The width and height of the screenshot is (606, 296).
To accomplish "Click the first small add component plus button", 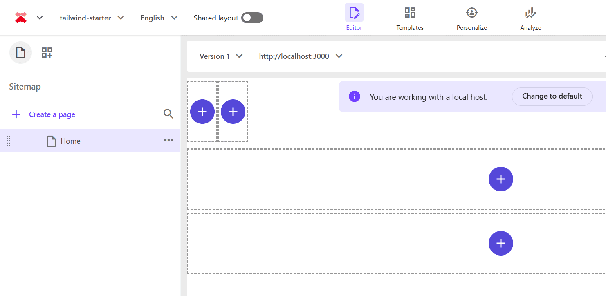I will (202, 112).
